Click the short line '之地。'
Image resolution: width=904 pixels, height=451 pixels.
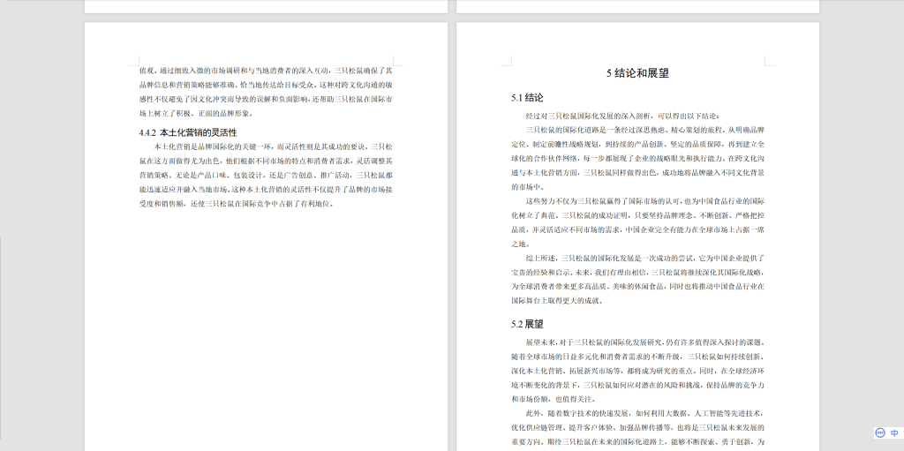(521, 243)
